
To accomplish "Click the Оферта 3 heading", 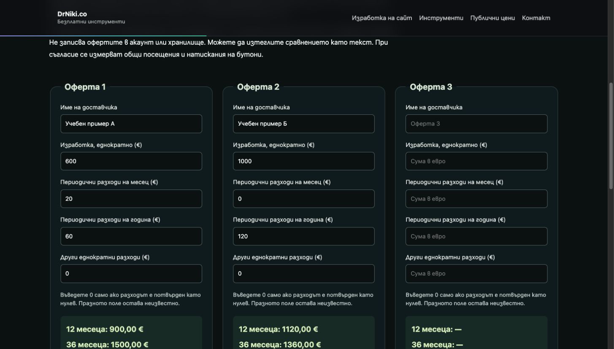I will [x=431, y=87].
